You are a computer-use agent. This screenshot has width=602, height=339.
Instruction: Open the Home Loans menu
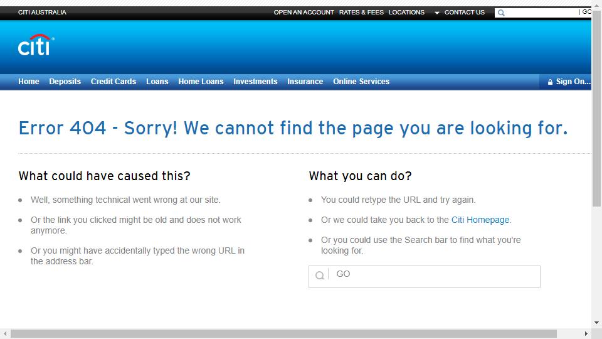[201, 82]
